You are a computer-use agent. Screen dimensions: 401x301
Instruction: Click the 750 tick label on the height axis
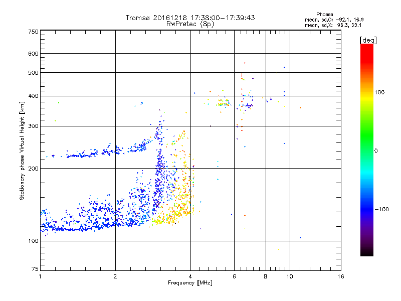pos(33,32)
